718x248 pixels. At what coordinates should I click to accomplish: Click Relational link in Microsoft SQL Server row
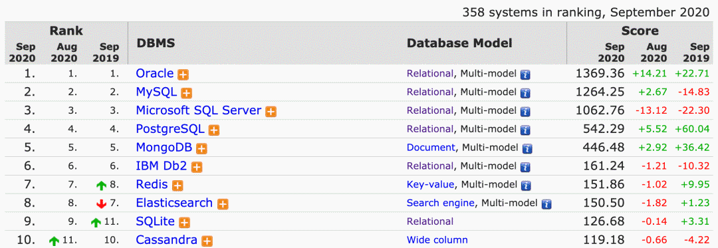pyautogui.click(x=430, y=111)
